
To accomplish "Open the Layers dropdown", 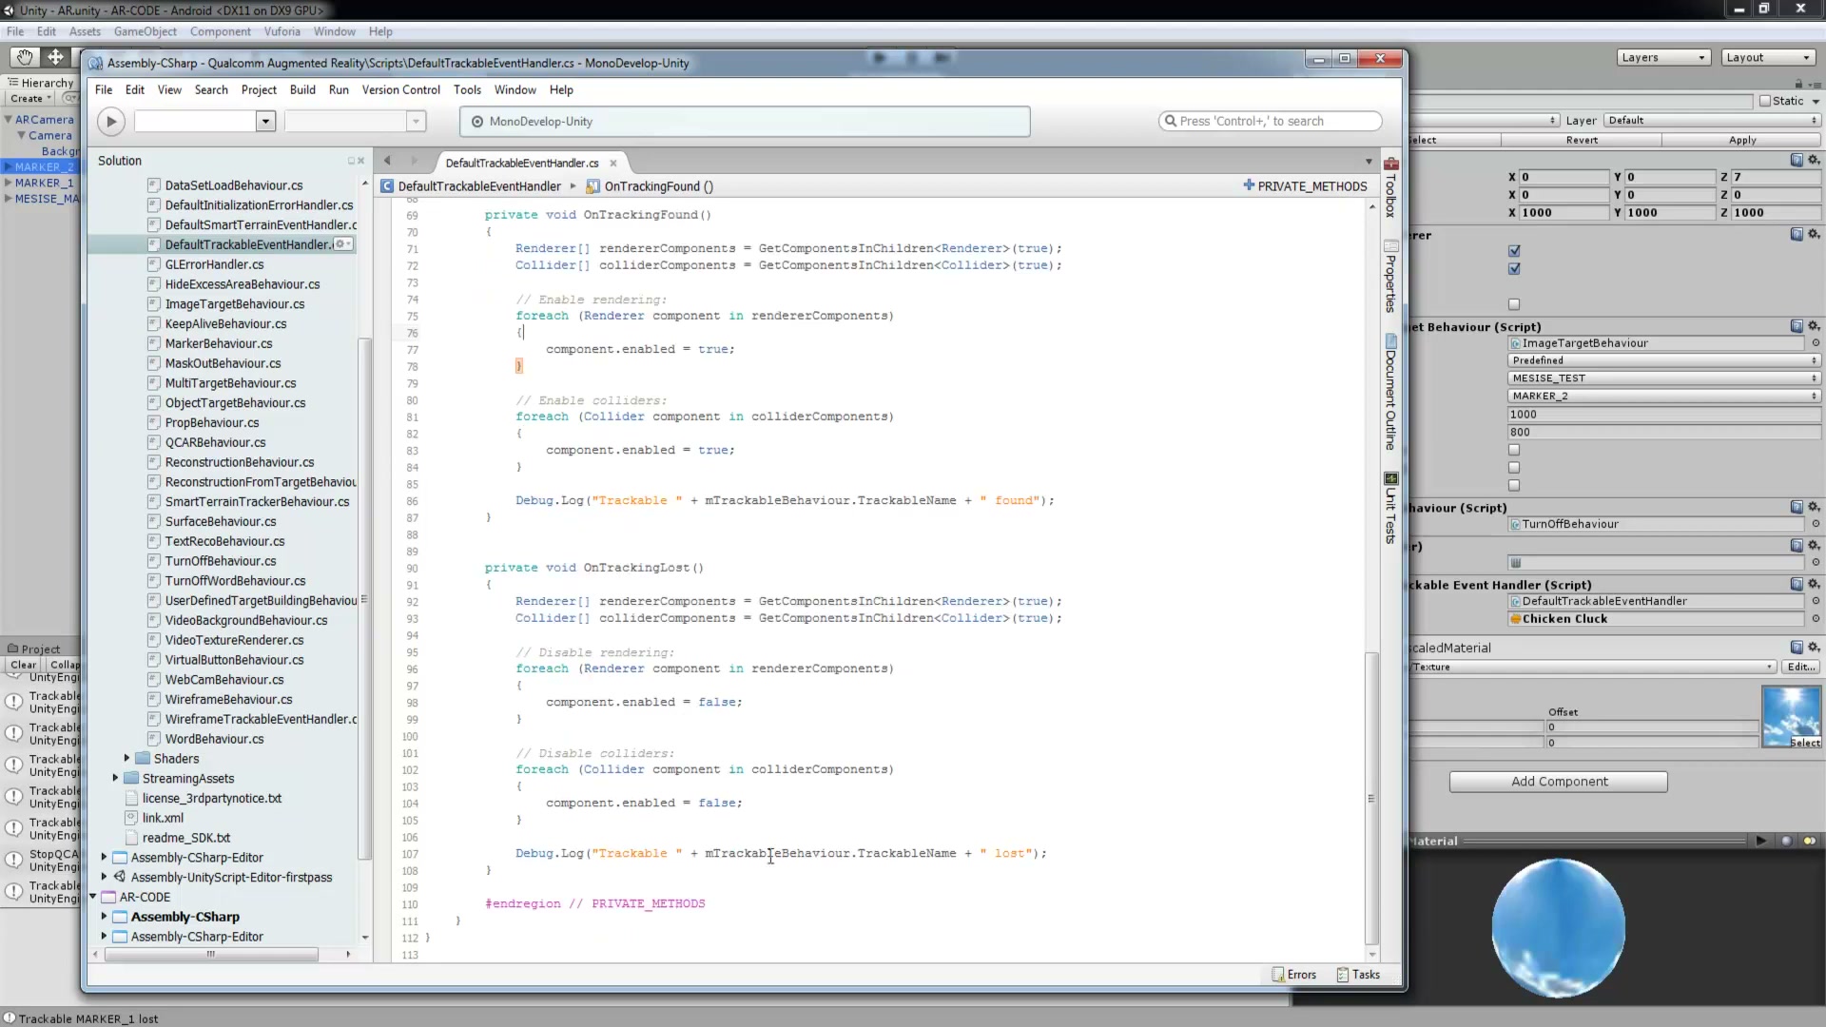I will coord(1663,57).
